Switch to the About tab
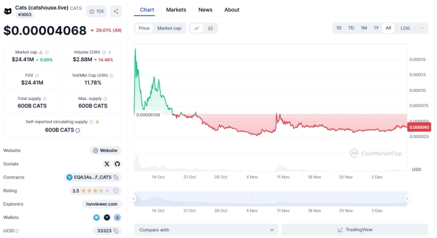Viewport: 437px width, 238px height. coord(232,10)
